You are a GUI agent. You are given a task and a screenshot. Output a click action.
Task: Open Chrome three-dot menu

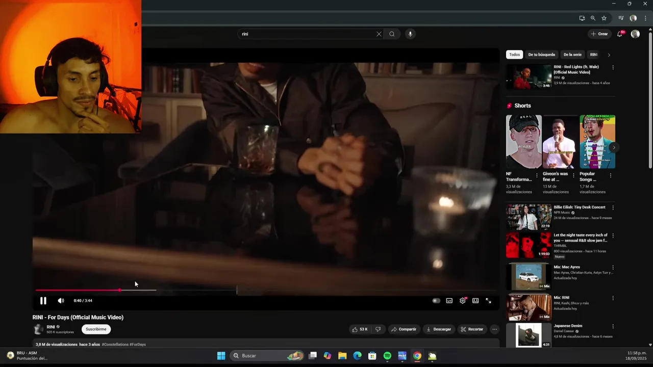click(x=645, y=18)
